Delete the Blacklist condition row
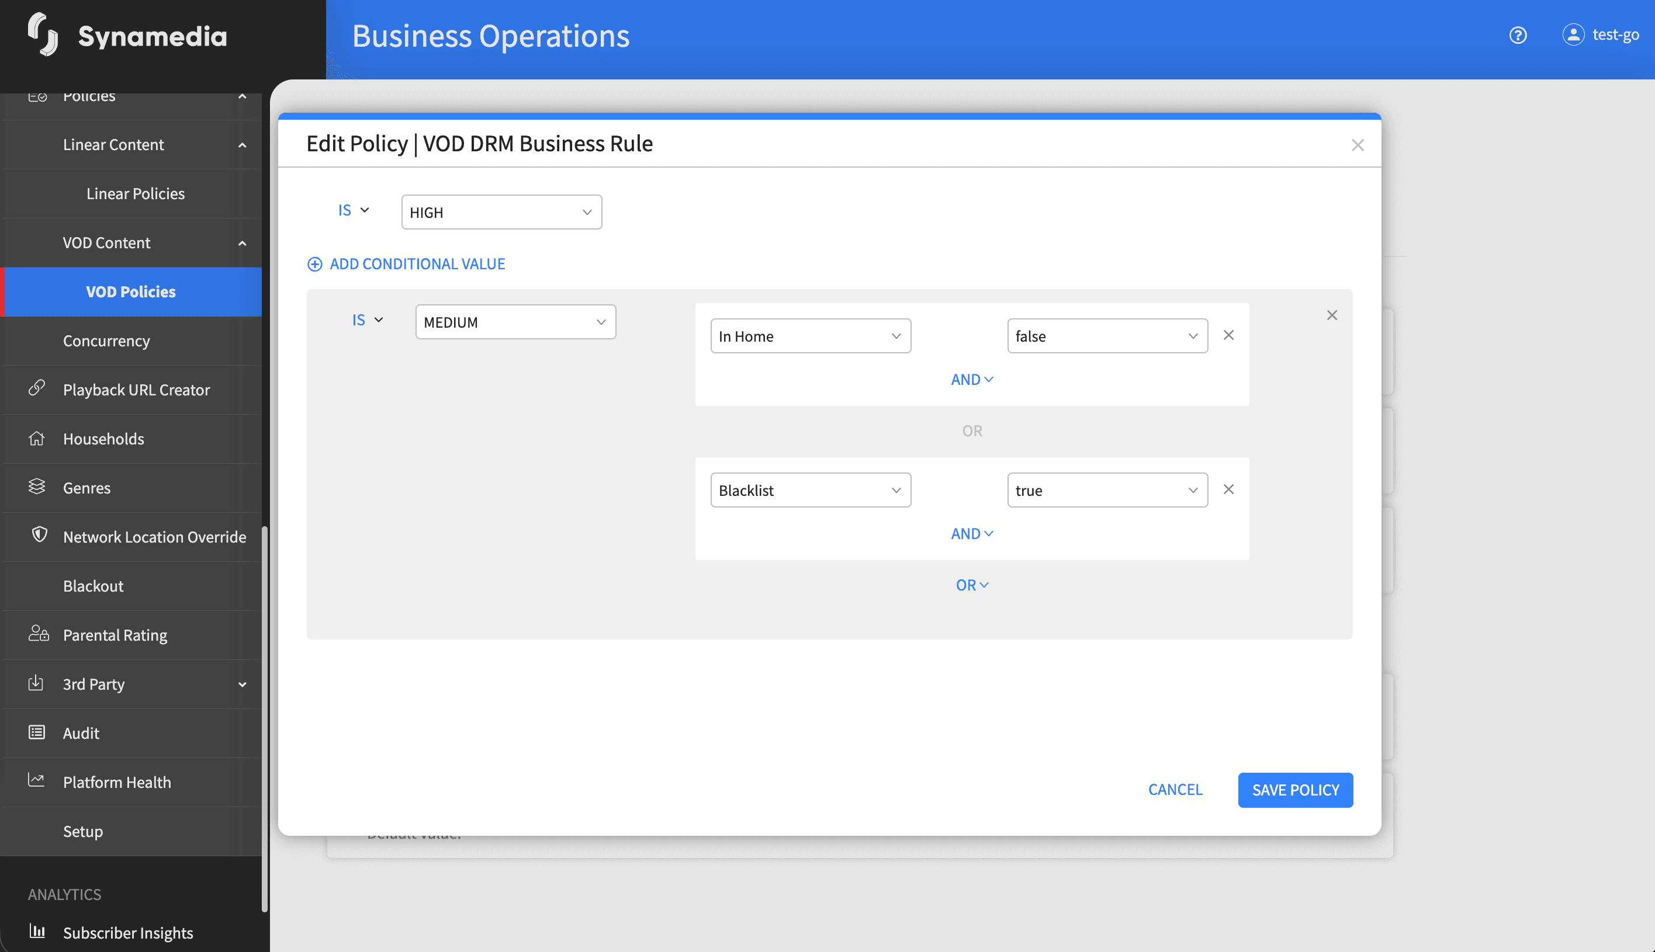Viewport: 1655px width, 952px height. tap(1228, 490)
